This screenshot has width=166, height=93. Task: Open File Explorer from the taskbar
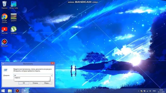10,91
